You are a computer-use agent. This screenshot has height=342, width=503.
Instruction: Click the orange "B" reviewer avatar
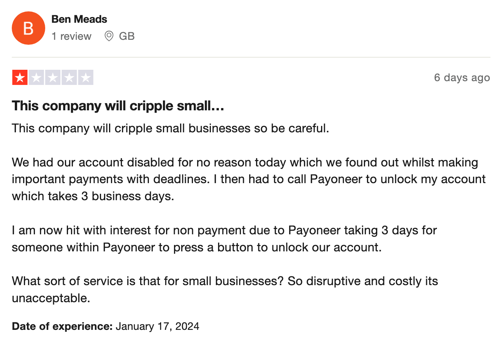(28, 28)
